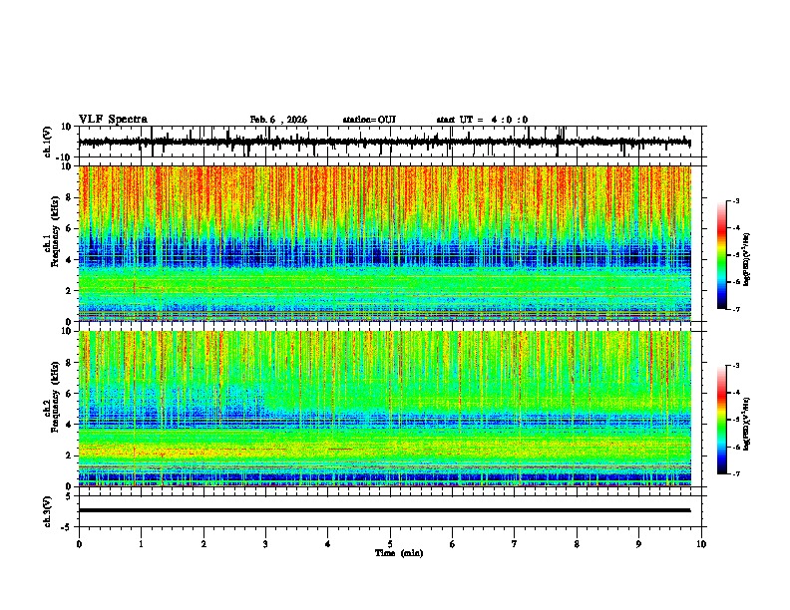
Task: Click the time axis tick label "8"
Action: coord(577,544)
